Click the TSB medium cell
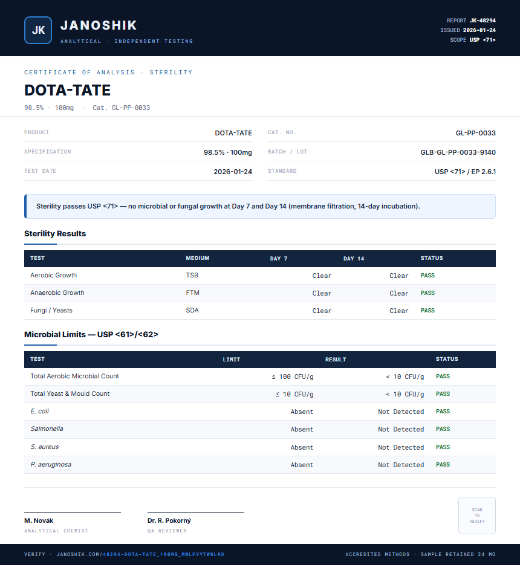Screen dimensions: 520x582 coord(192,276)
